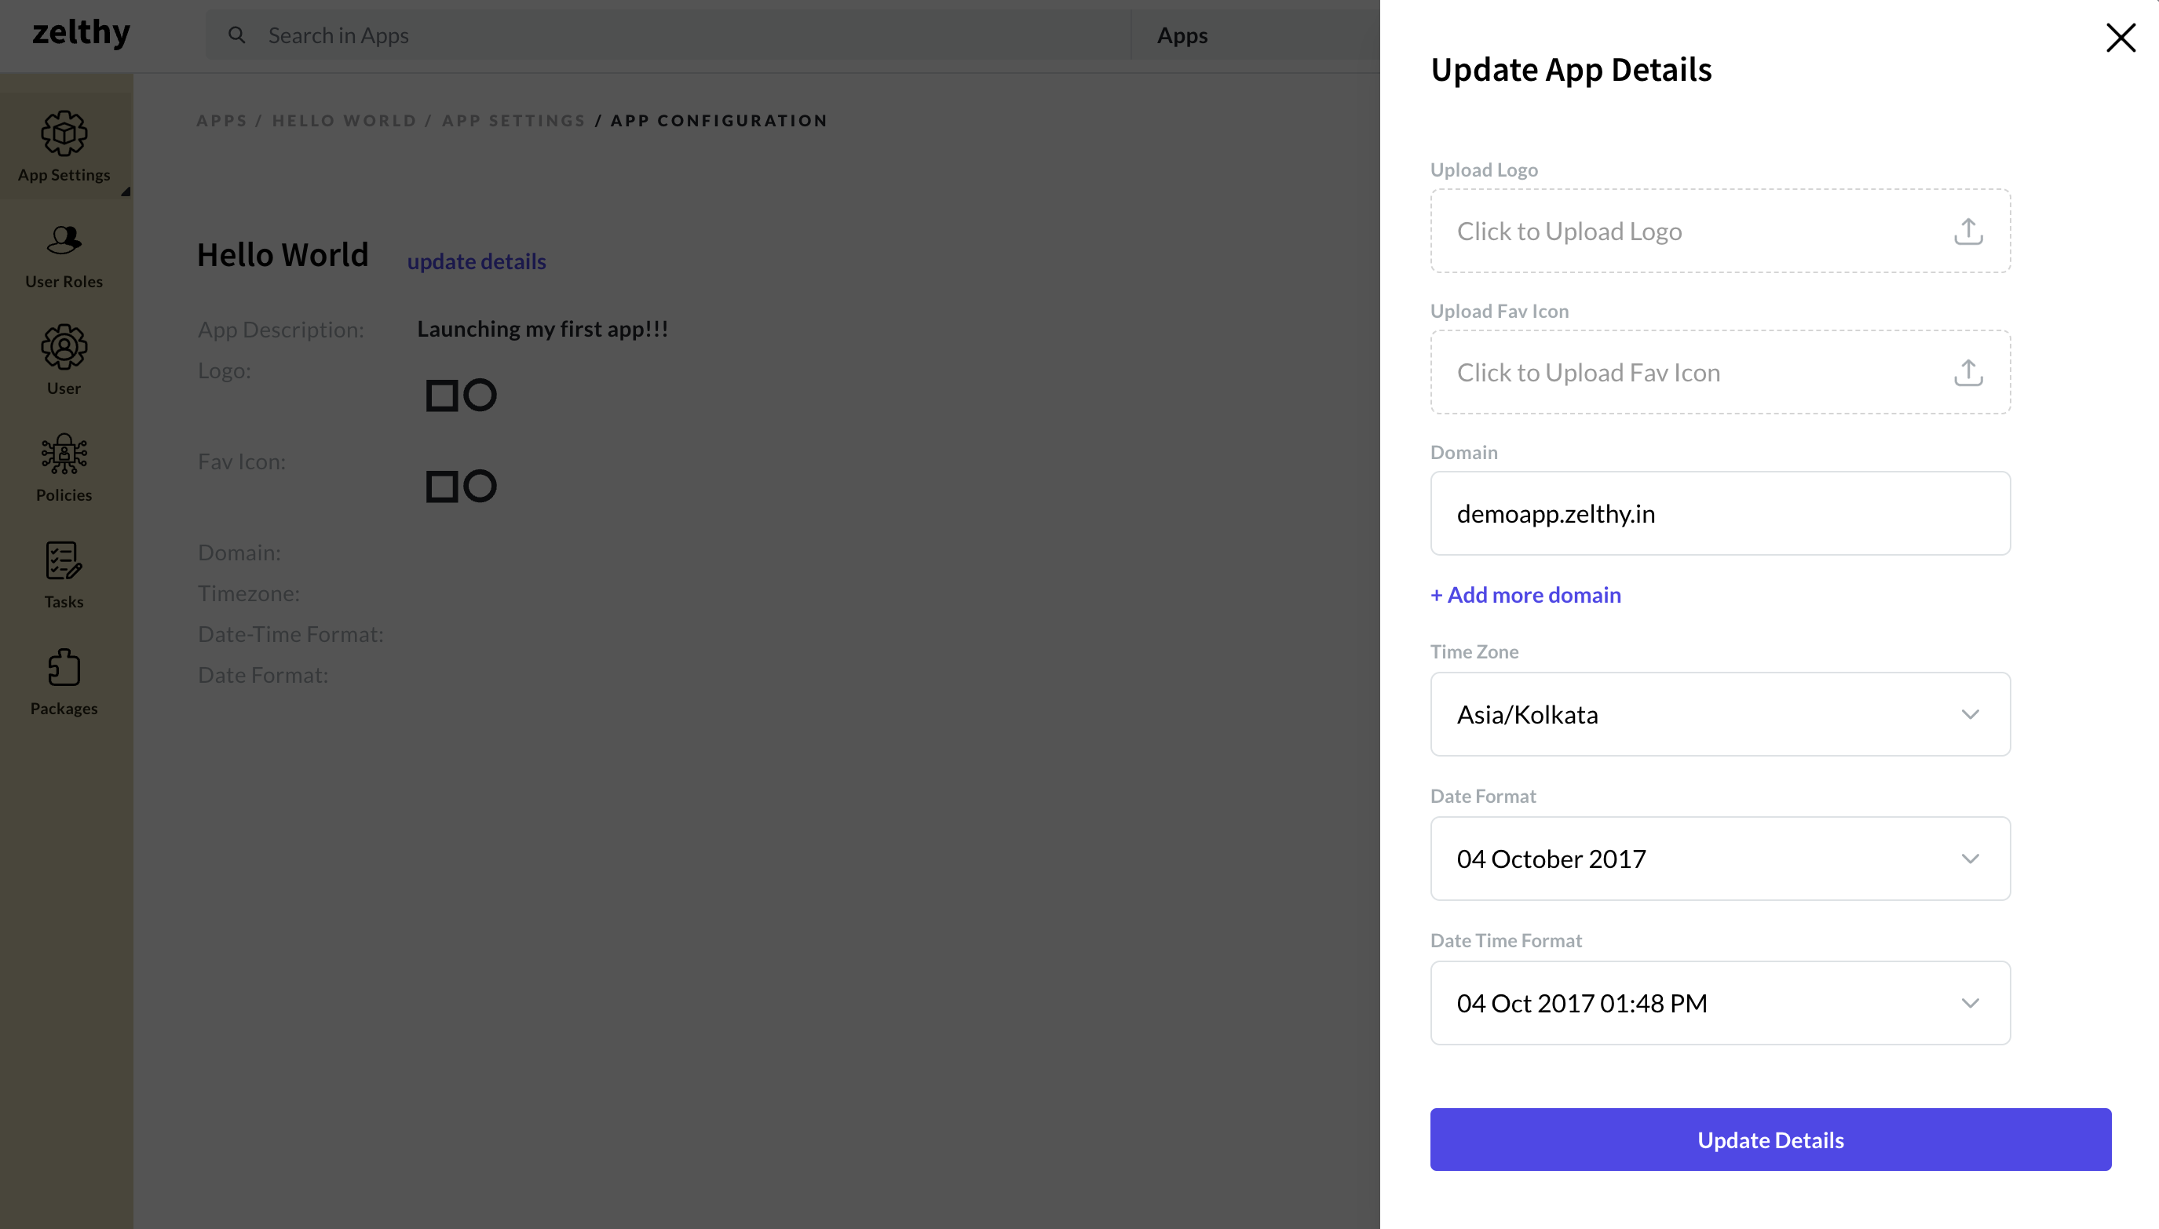This screenshot has width=2159, height=1229.
Task: Click the Apps menu breadcrumb item
Action: click(x=222, y=120)
